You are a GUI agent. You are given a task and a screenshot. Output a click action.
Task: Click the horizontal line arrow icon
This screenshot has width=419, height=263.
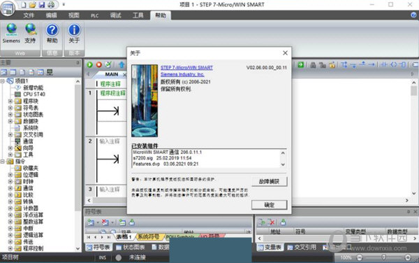372,65
